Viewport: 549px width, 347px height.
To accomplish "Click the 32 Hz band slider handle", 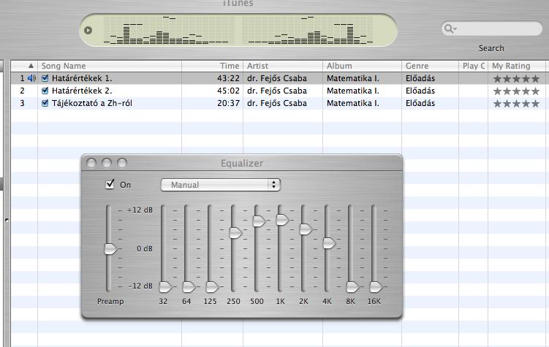I will click(166, 287).
